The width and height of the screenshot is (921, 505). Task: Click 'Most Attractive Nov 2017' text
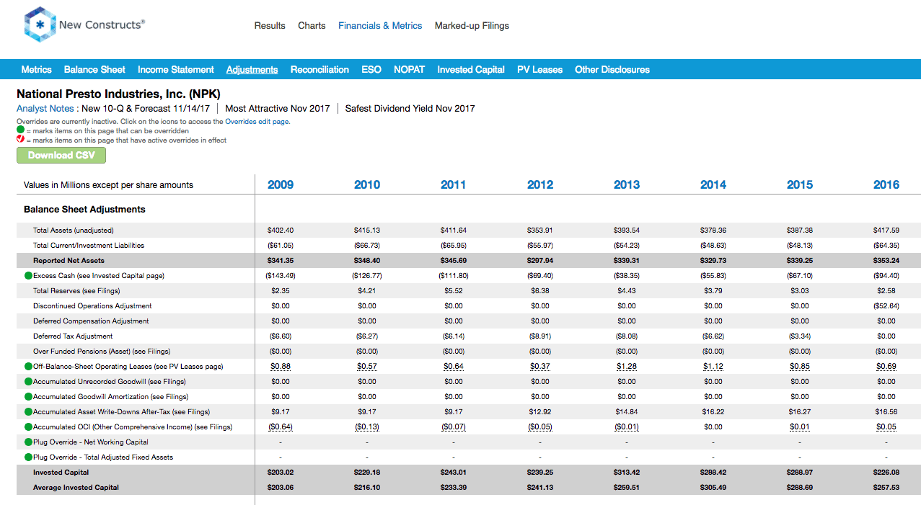(278, 109)
